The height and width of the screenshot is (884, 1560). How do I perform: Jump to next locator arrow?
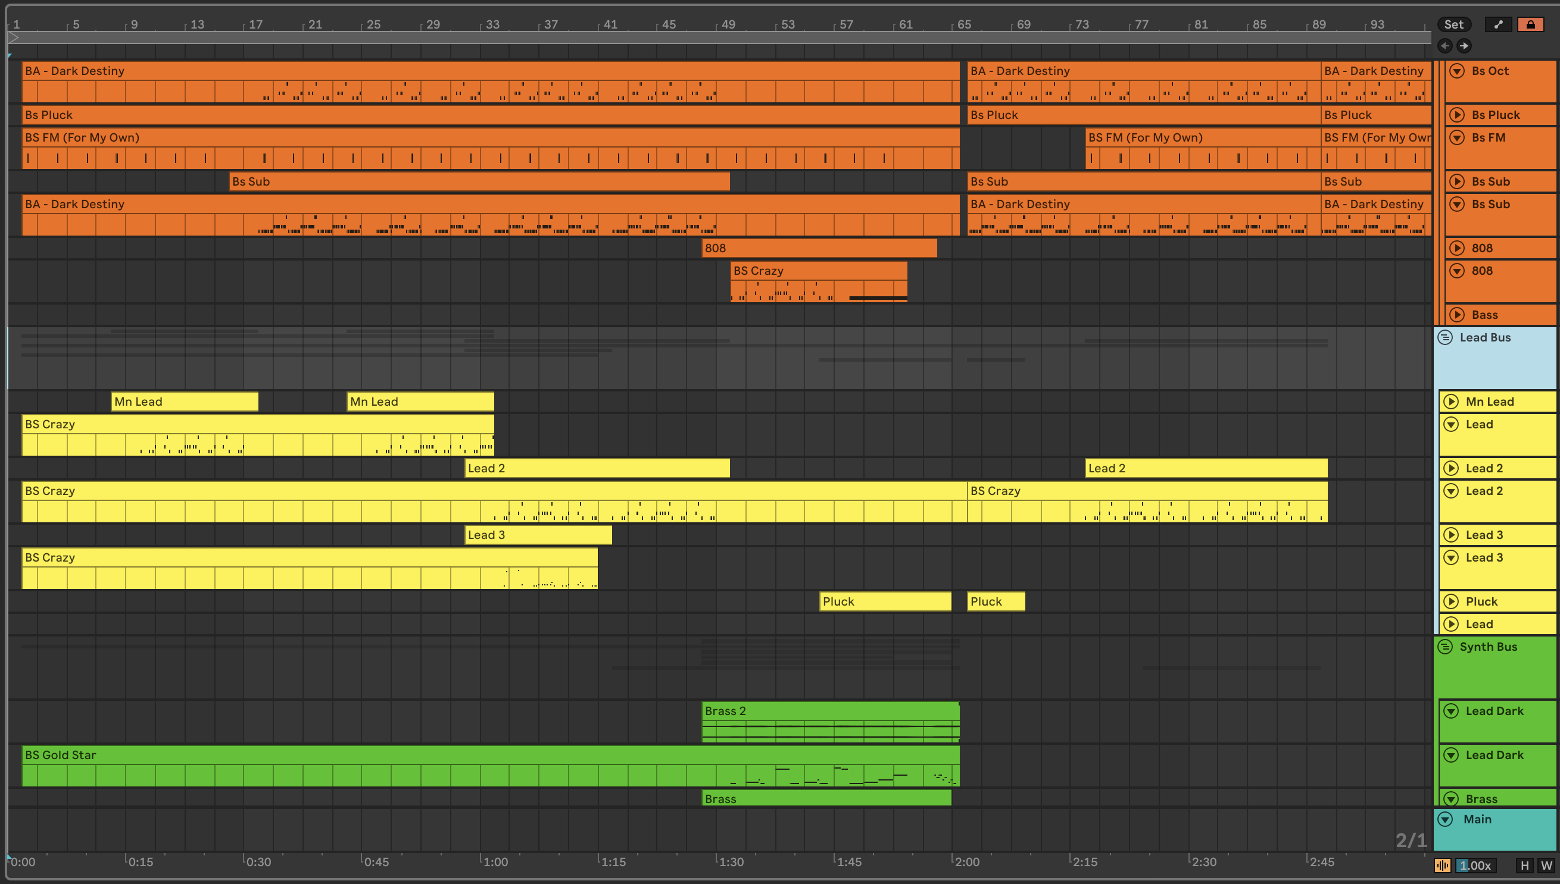tap(1464, 46)
